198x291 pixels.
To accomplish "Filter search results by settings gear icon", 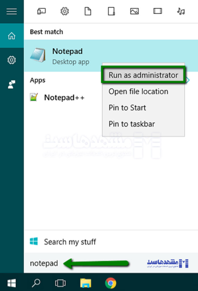I will click(x=65, y=11).
